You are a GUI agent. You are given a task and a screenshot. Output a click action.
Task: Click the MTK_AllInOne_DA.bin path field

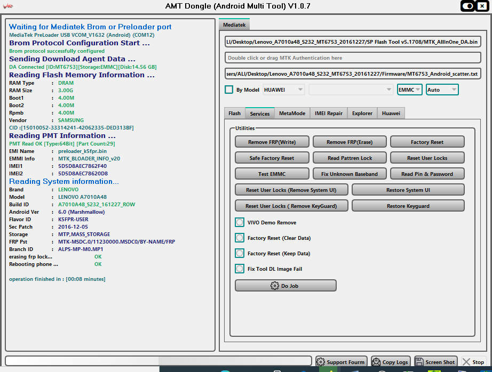(353, 42)
